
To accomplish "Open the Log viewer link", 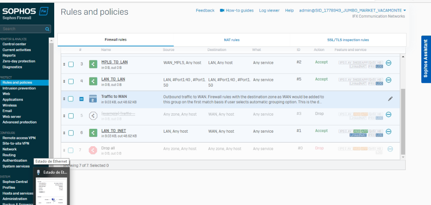I will point(269,10).
